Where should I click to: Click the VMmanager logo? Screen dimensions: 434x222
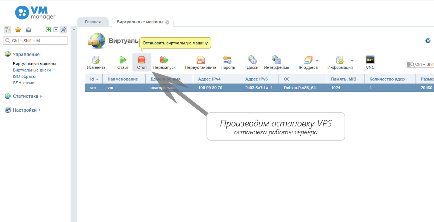pyautogui.click(x=35, y=13)
